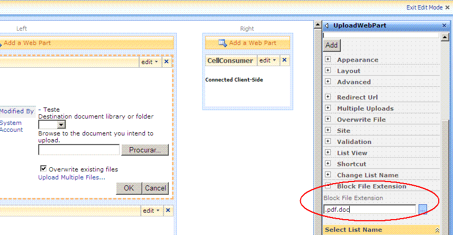The height and width of the screenshot is (235, 453).
Task: Toggle Overwrite existing files checkbox
Action: (x=43, y=168)
